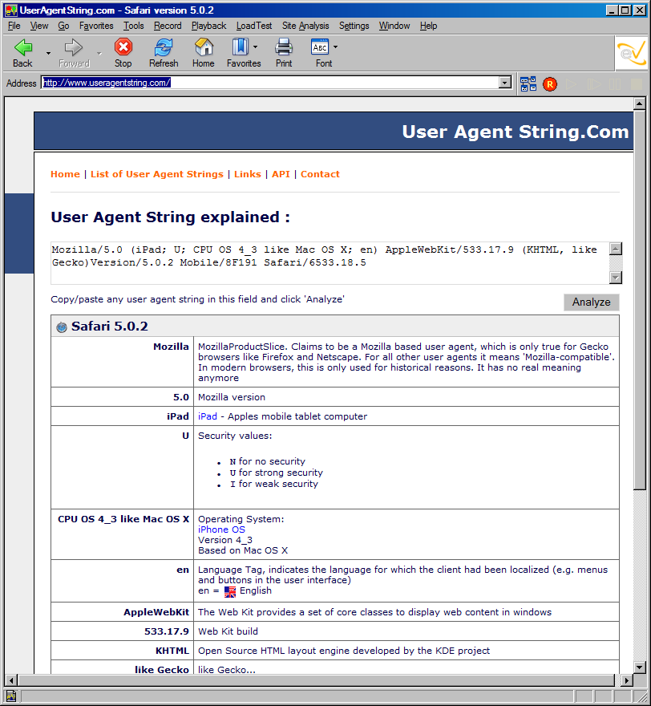Click the text area's scroll up arrow
Screen dimensions: 651x706
[616, 249]
